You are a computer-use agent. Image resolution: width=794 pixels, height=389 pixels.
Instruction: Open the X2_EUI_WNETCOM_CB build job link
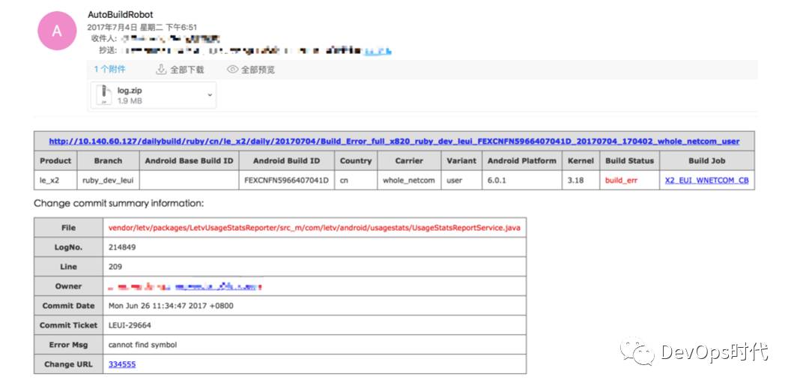(706, 181)
